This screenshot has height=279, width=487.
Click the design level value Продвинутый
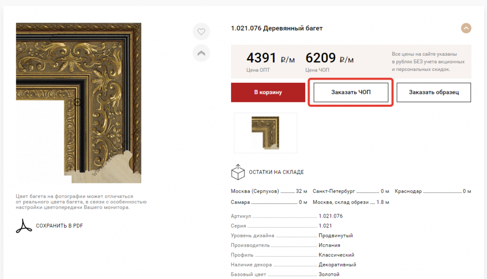[x=336, y=236]
